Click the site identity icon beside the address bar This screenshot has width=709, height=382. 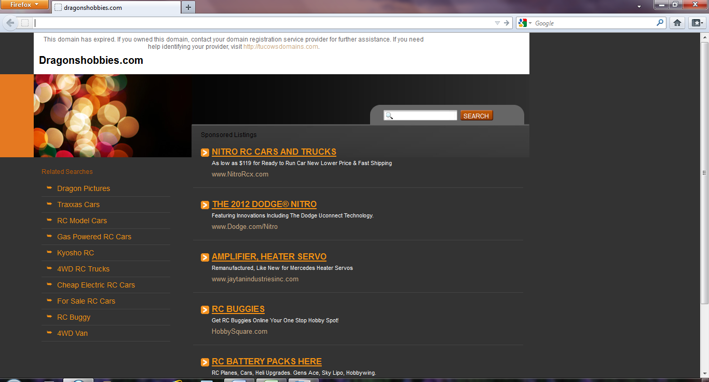pos(25,23)
